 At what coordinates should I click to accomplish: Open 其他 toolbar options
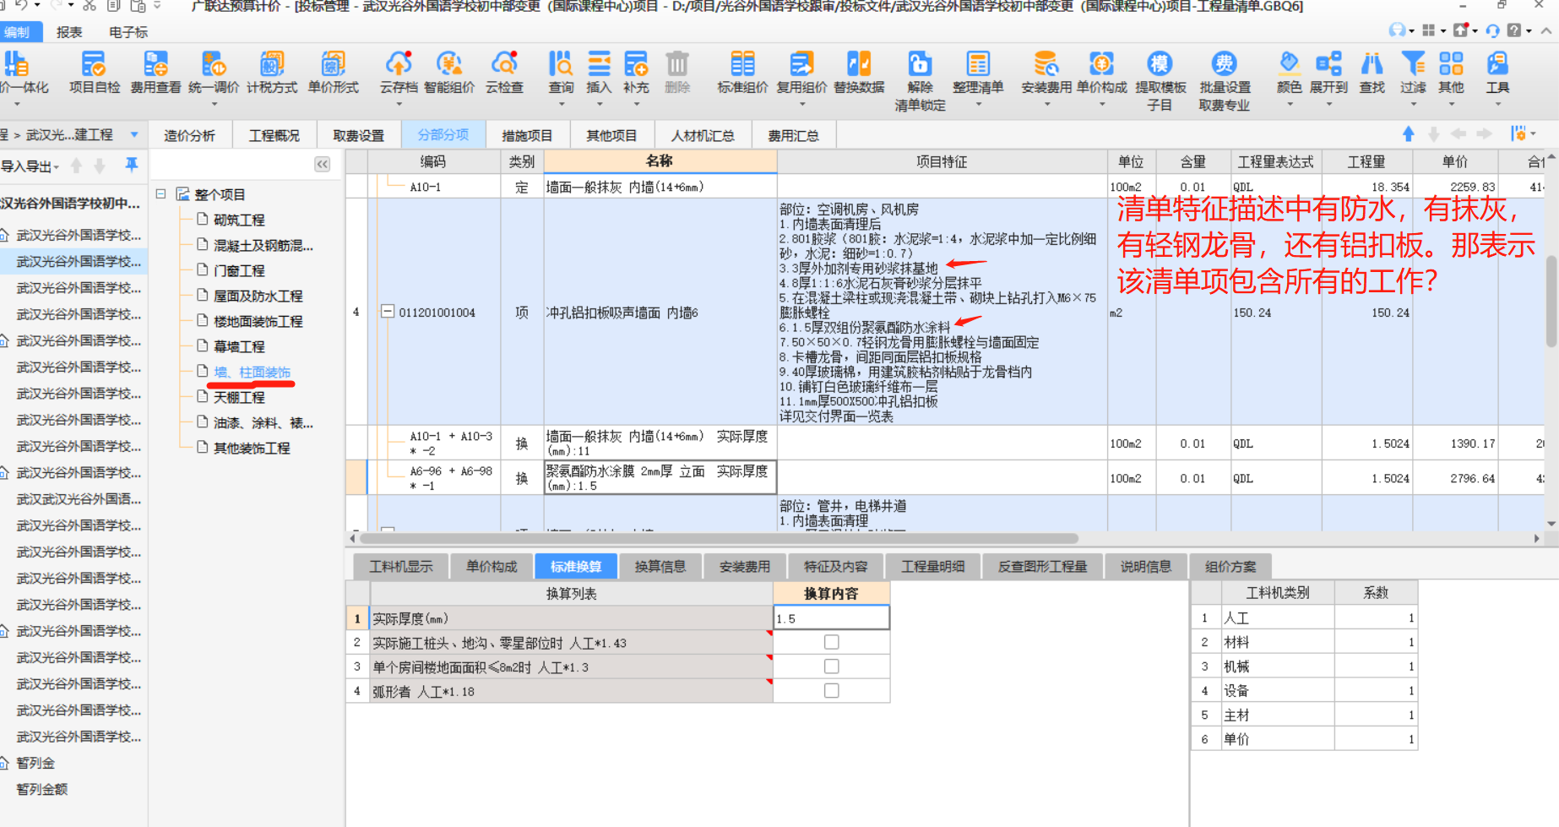click(x=1451, y=72)
